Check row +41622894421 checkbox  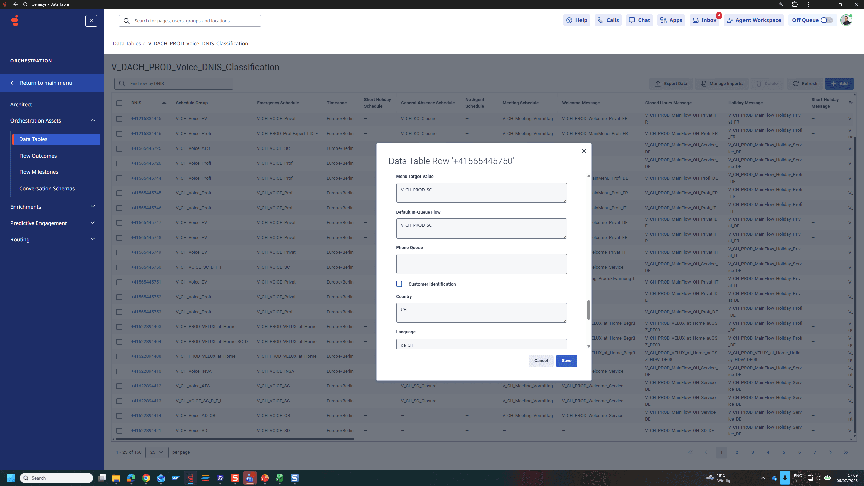coord(119,431)
